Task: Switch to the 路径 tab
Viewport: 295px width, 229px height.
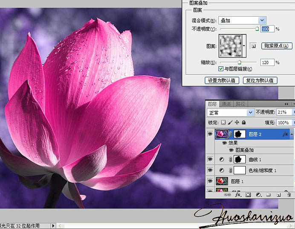Action: (x=240, y=104)
